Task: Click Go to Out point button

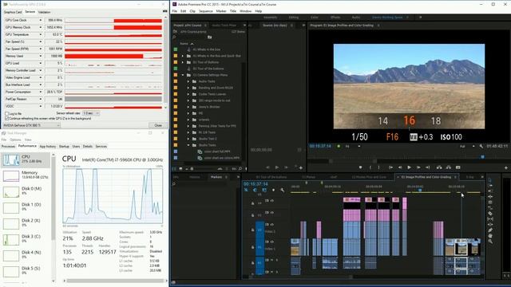Action: (x=428, y=167)
